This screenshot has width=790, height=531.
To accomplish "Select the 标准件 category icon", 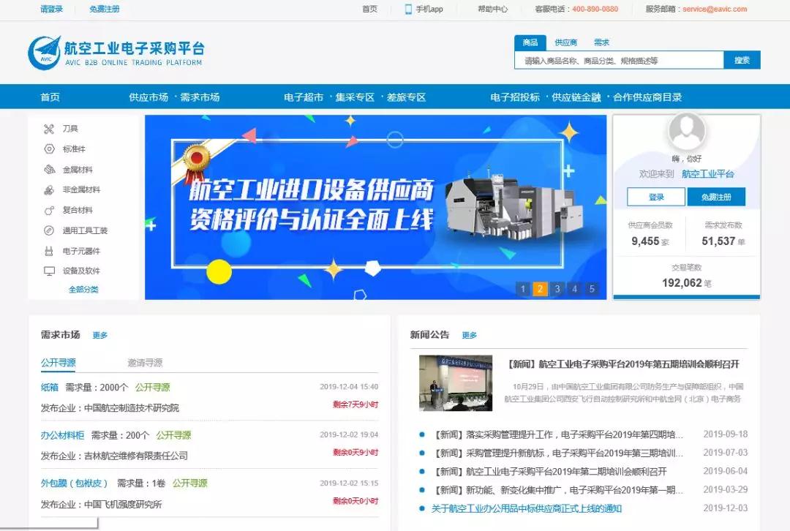I will (49, 149).
